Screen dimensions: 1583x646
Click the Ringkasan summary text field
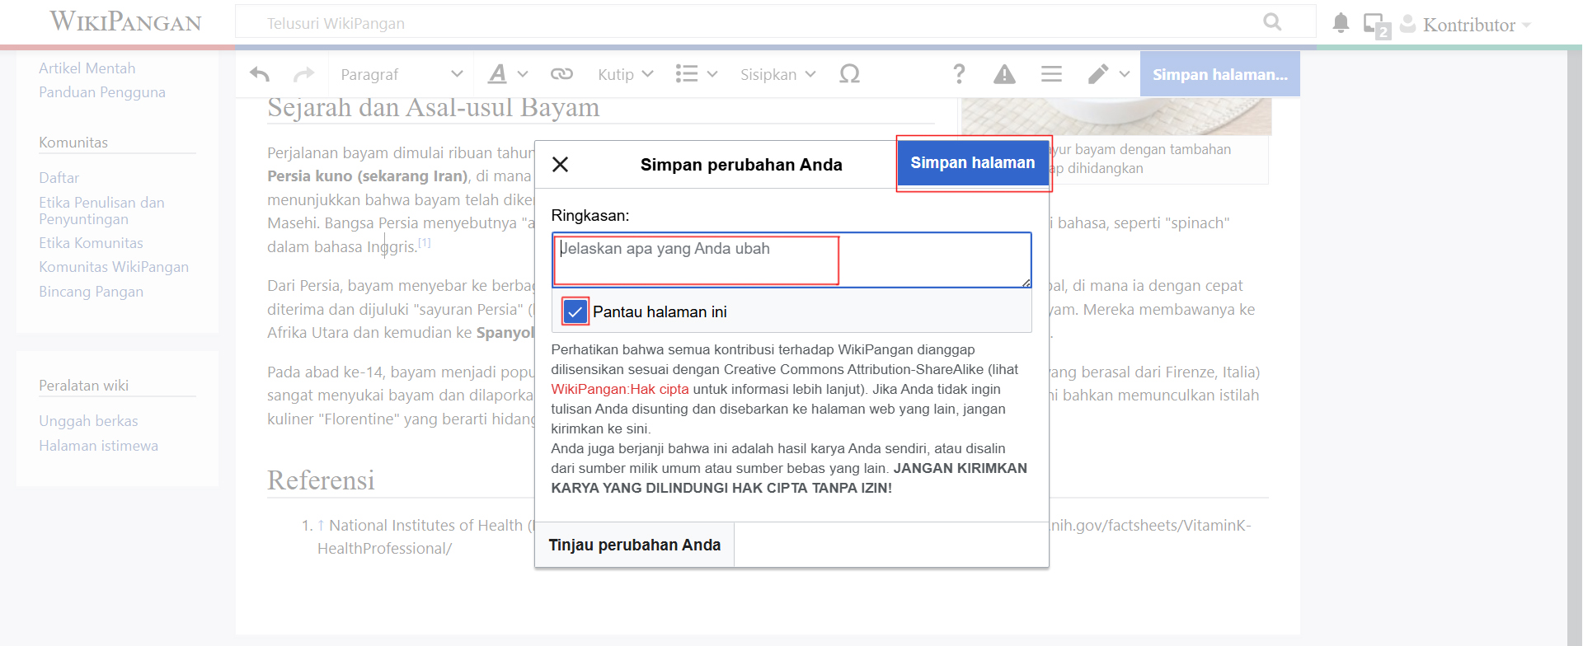(791, 260)
